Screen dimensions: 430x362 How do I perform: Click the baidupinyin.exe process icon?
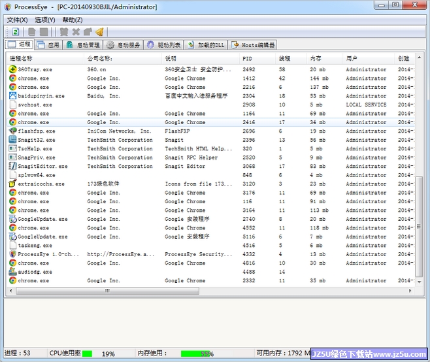[12, 95]
